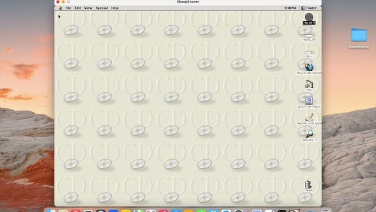Open the Special menu

pos(102,8)
